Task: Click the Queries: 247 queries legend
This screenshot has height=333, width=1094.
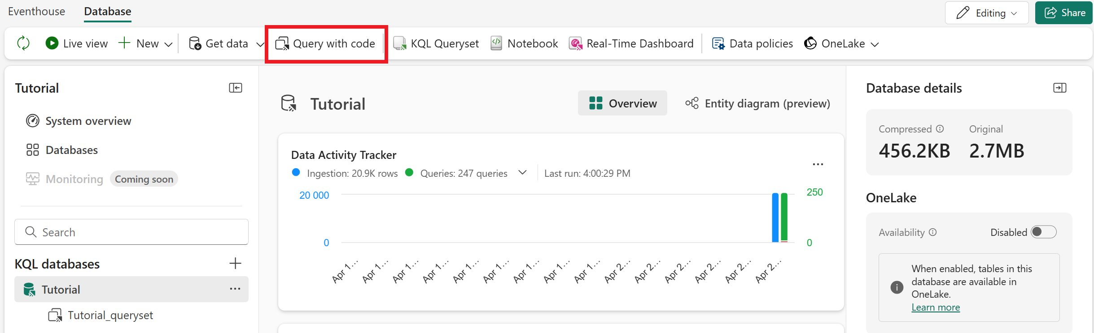Action: coord(464,173)
